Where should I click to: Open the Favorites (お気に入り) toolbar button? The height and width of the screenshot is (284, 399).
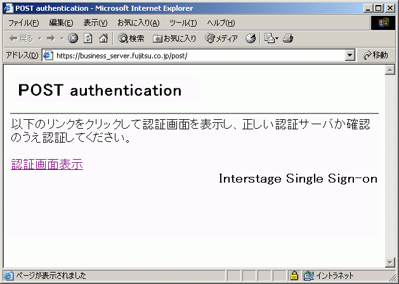click(174, 39)
